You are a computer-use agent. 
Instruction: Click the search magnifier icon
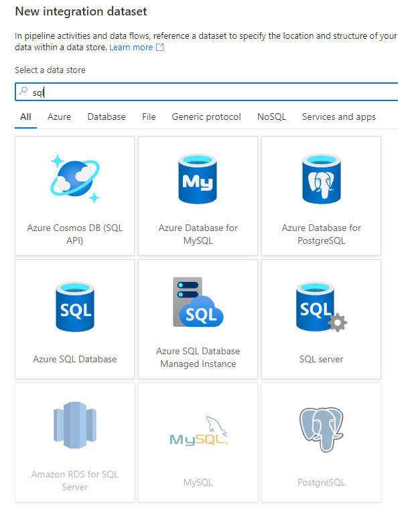click(23, 91)
